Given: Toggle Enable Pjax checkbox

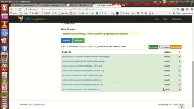Looking at the screenshot, I should coord(62,23).
